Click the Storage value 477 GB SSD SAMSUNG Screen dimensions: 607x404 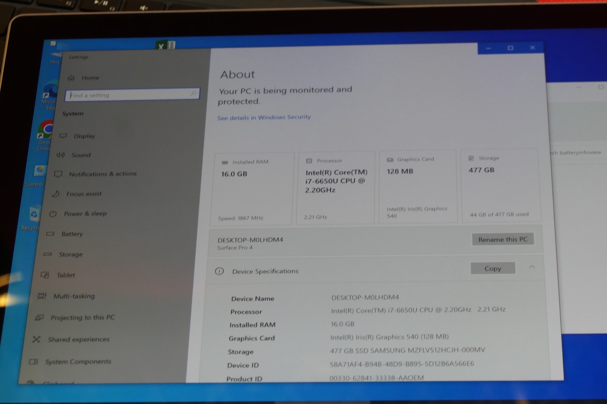click(x=407, y=350)
